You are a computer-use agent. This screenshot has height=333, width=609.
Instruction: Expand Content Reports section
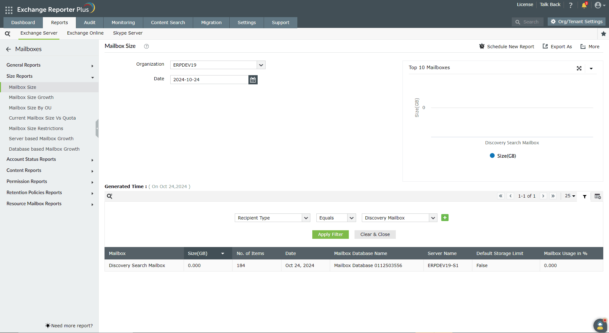(x=49, y=170)
